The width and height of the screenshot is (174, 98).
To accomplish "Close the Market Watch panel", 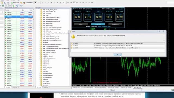I will pyautogui.click(x=34, y=8).
